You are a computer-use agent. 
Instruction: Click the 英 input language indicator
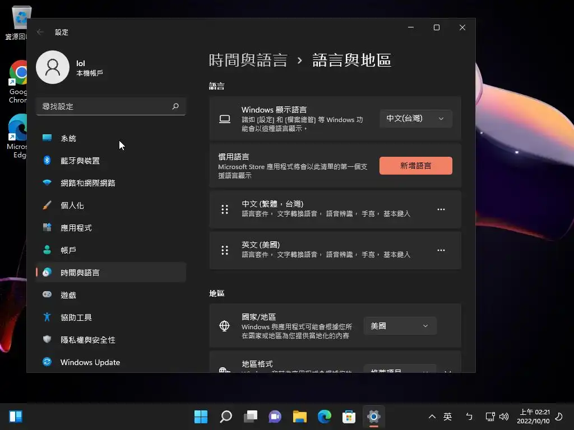447,417
